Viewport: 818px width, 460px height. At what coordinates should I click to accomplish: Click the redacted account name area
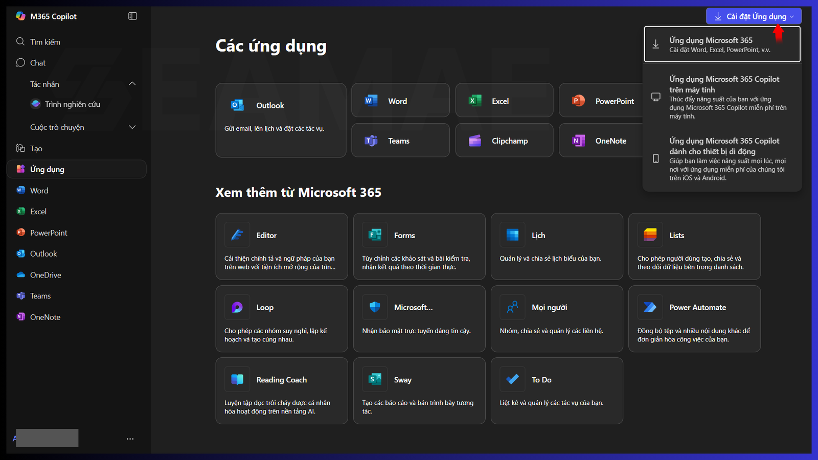click(47, 438)
